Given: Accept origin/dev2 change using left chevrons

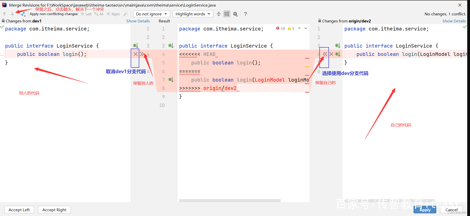Looking at the screenshot, I should click(325, 54).
